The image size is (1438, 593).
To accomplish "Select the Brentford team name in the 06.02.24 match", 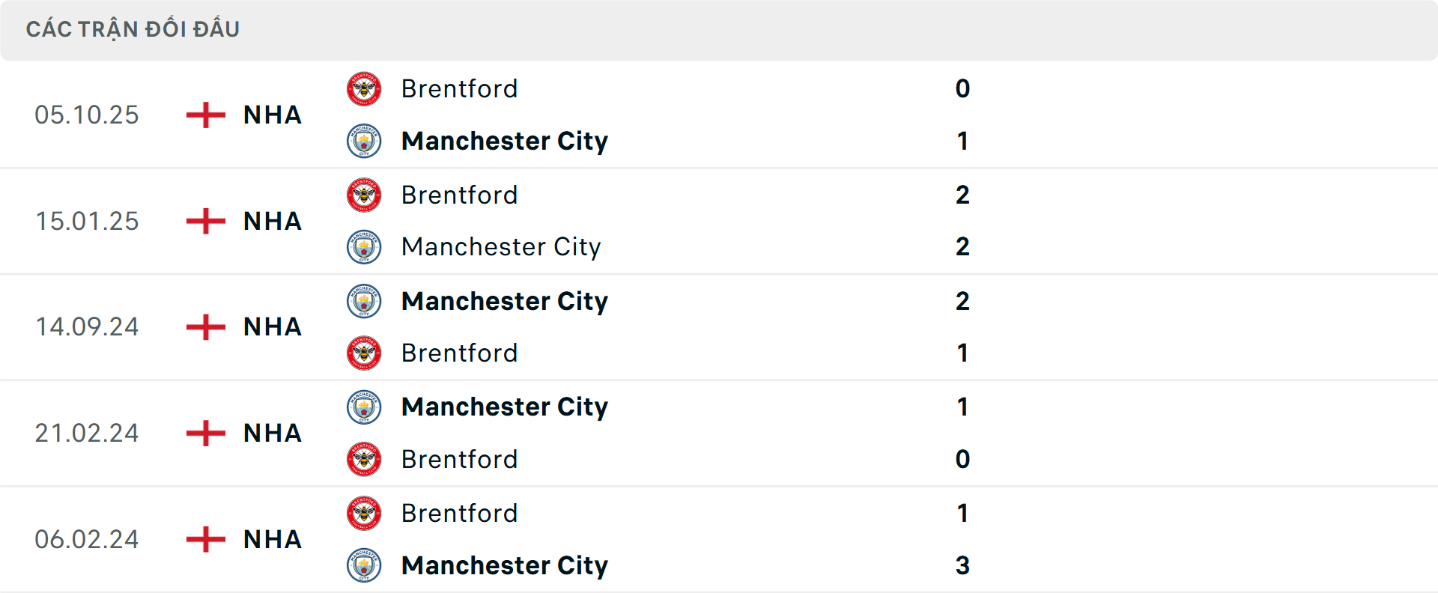I will [459, 513].
